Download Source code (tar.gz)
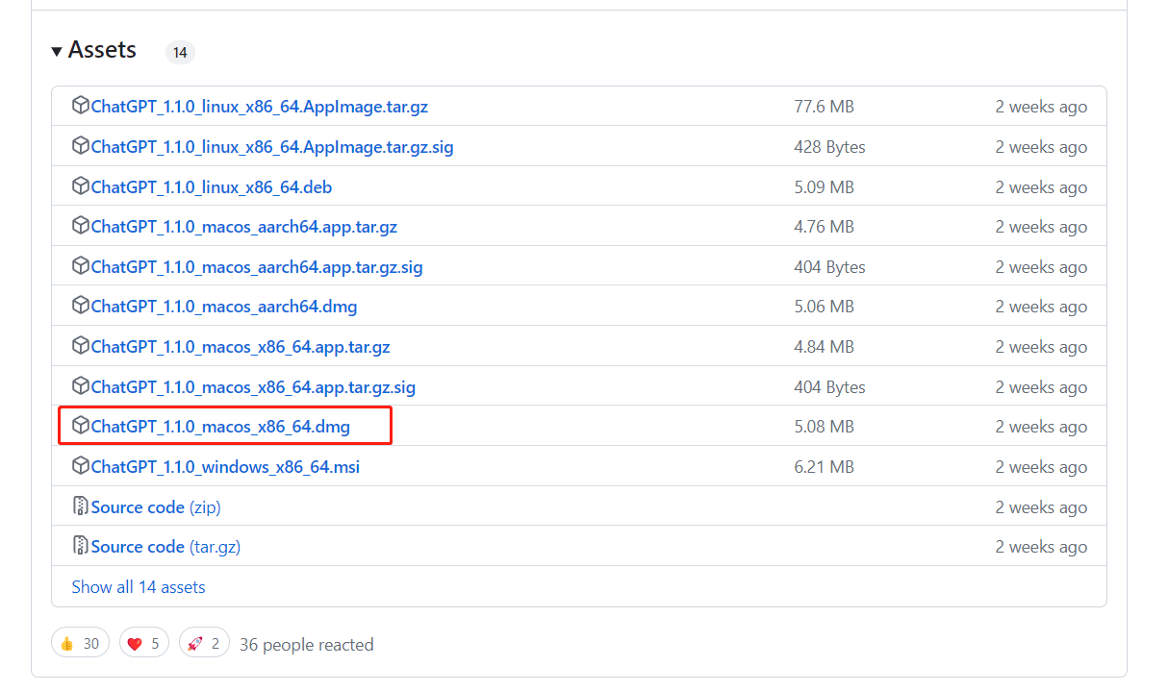 point(165,547)
